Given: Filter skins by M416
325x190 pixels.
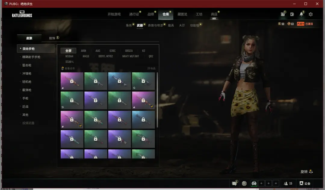Looking at the screenshot, I should point(86,56).
